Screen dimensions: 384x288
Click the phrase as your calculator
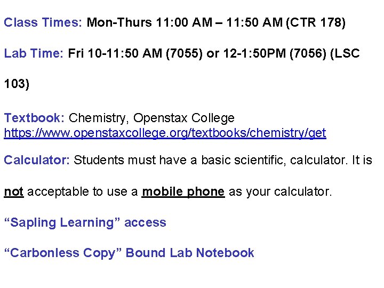pyautogui.click(x=280, y=192)
